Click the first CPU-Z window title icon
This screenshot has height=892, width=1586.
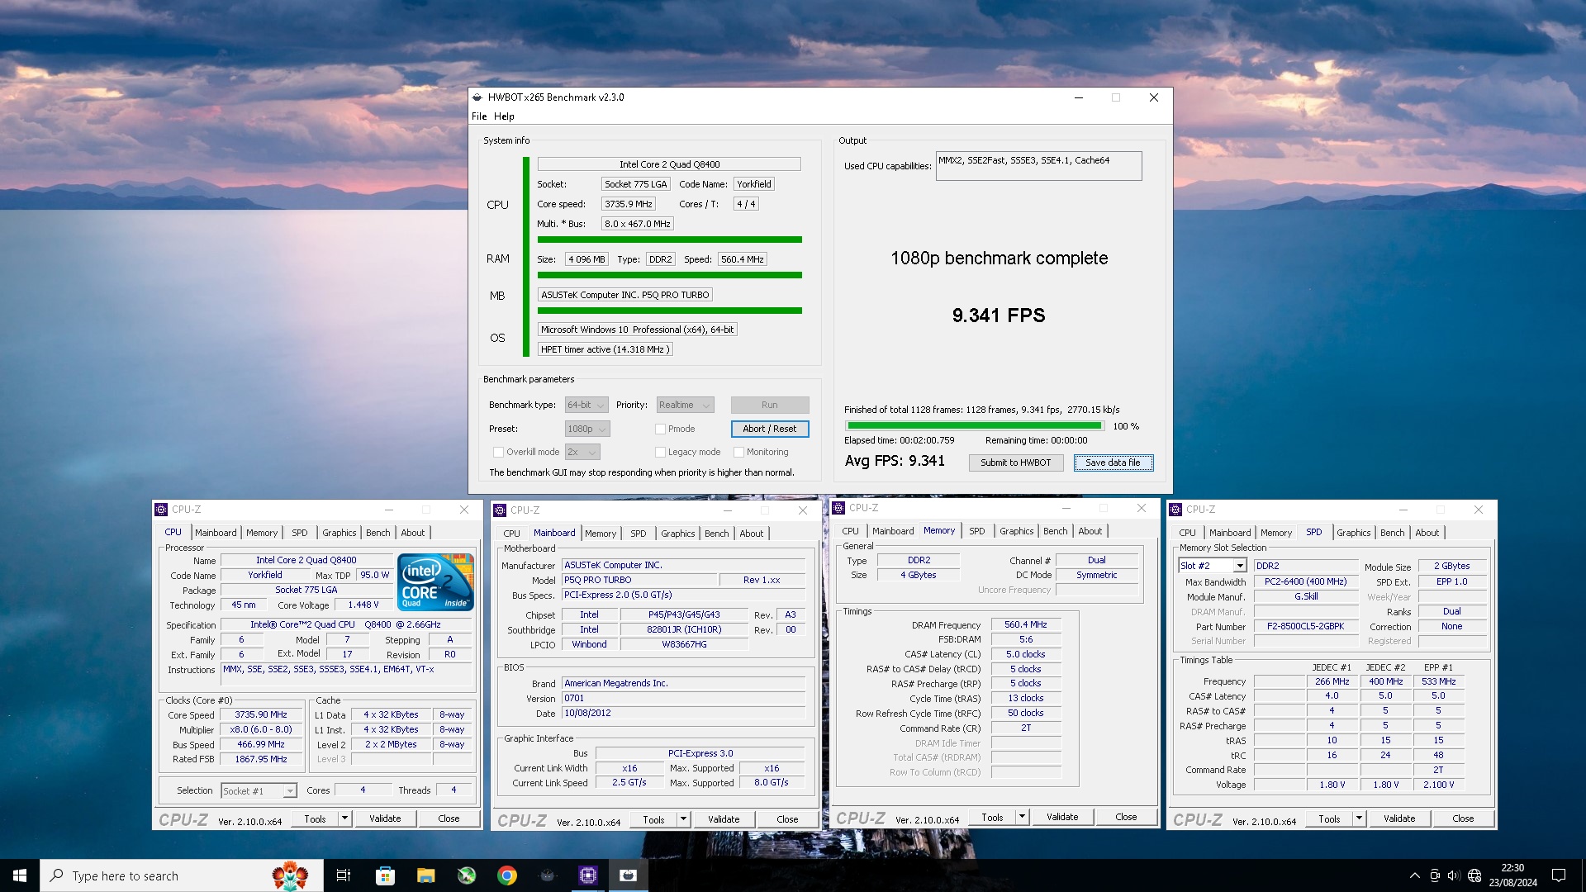[x=161, y=510]
